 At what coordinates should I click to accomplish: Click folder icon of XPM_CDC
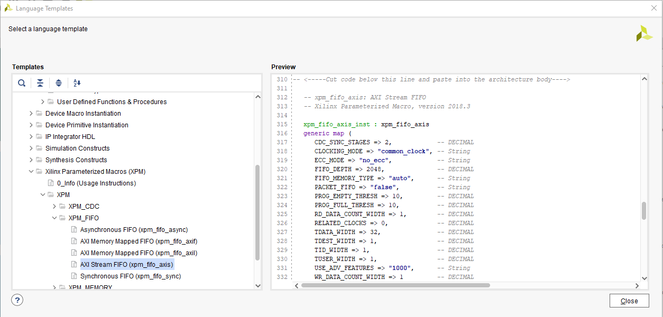pyautogui.click(x=62, y=207)
